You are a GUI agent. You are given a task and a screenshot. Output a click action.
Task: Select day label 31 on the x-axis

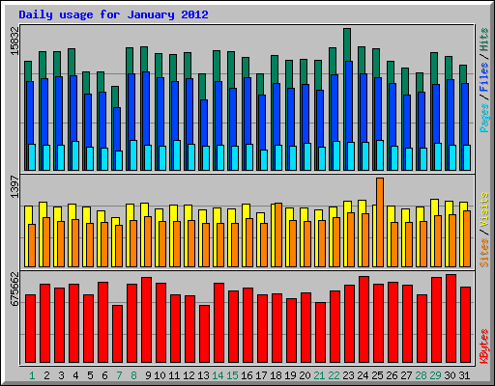pyautogui.click(x=464, y=375)
